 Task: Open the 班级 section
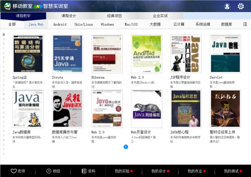pyautogui.click(x=53, y=171)
